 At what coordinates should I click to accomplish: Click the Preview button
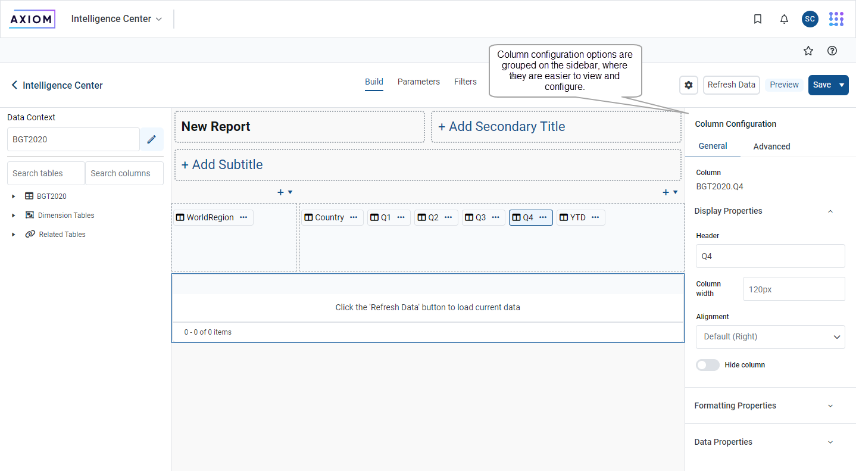tap(784, 85)
